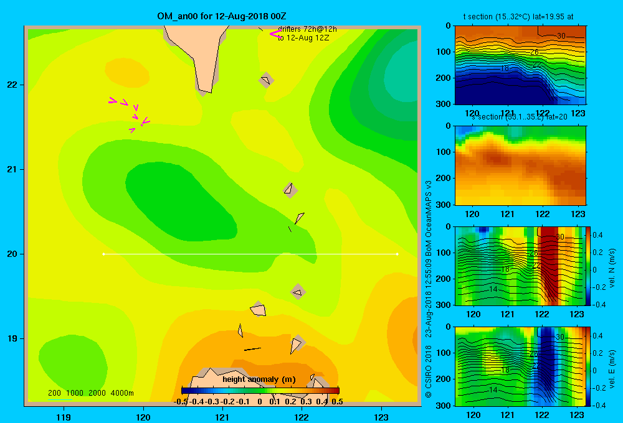Click the 0 tick on height anomaly scale
The height and width of the screenshot is (423, 623).
[259, 402]
